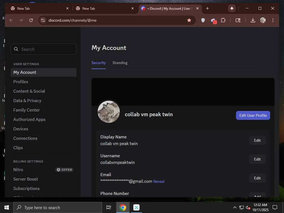Viewport: 284px width, 213px height.
Task: Show hidden system tray icons
Action: pos(235,207)
